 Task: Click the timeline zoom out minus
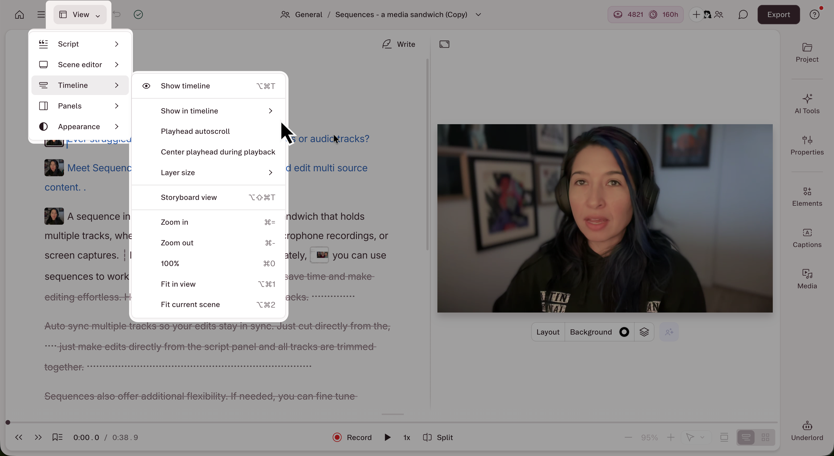[628, 438]
